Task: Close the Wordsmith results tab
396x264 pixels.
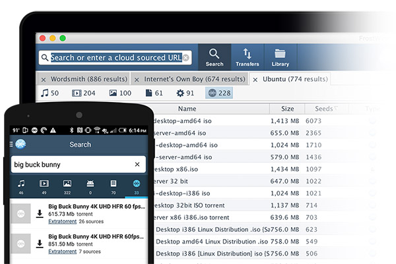Action: click(44, 80)
